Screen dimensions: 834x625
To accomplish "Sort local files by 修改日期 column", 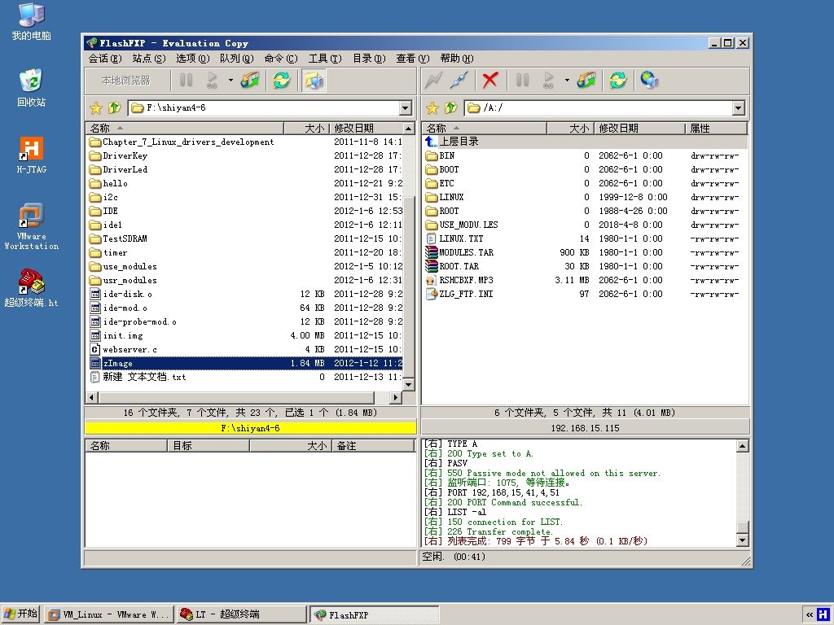I will point(366,128).
